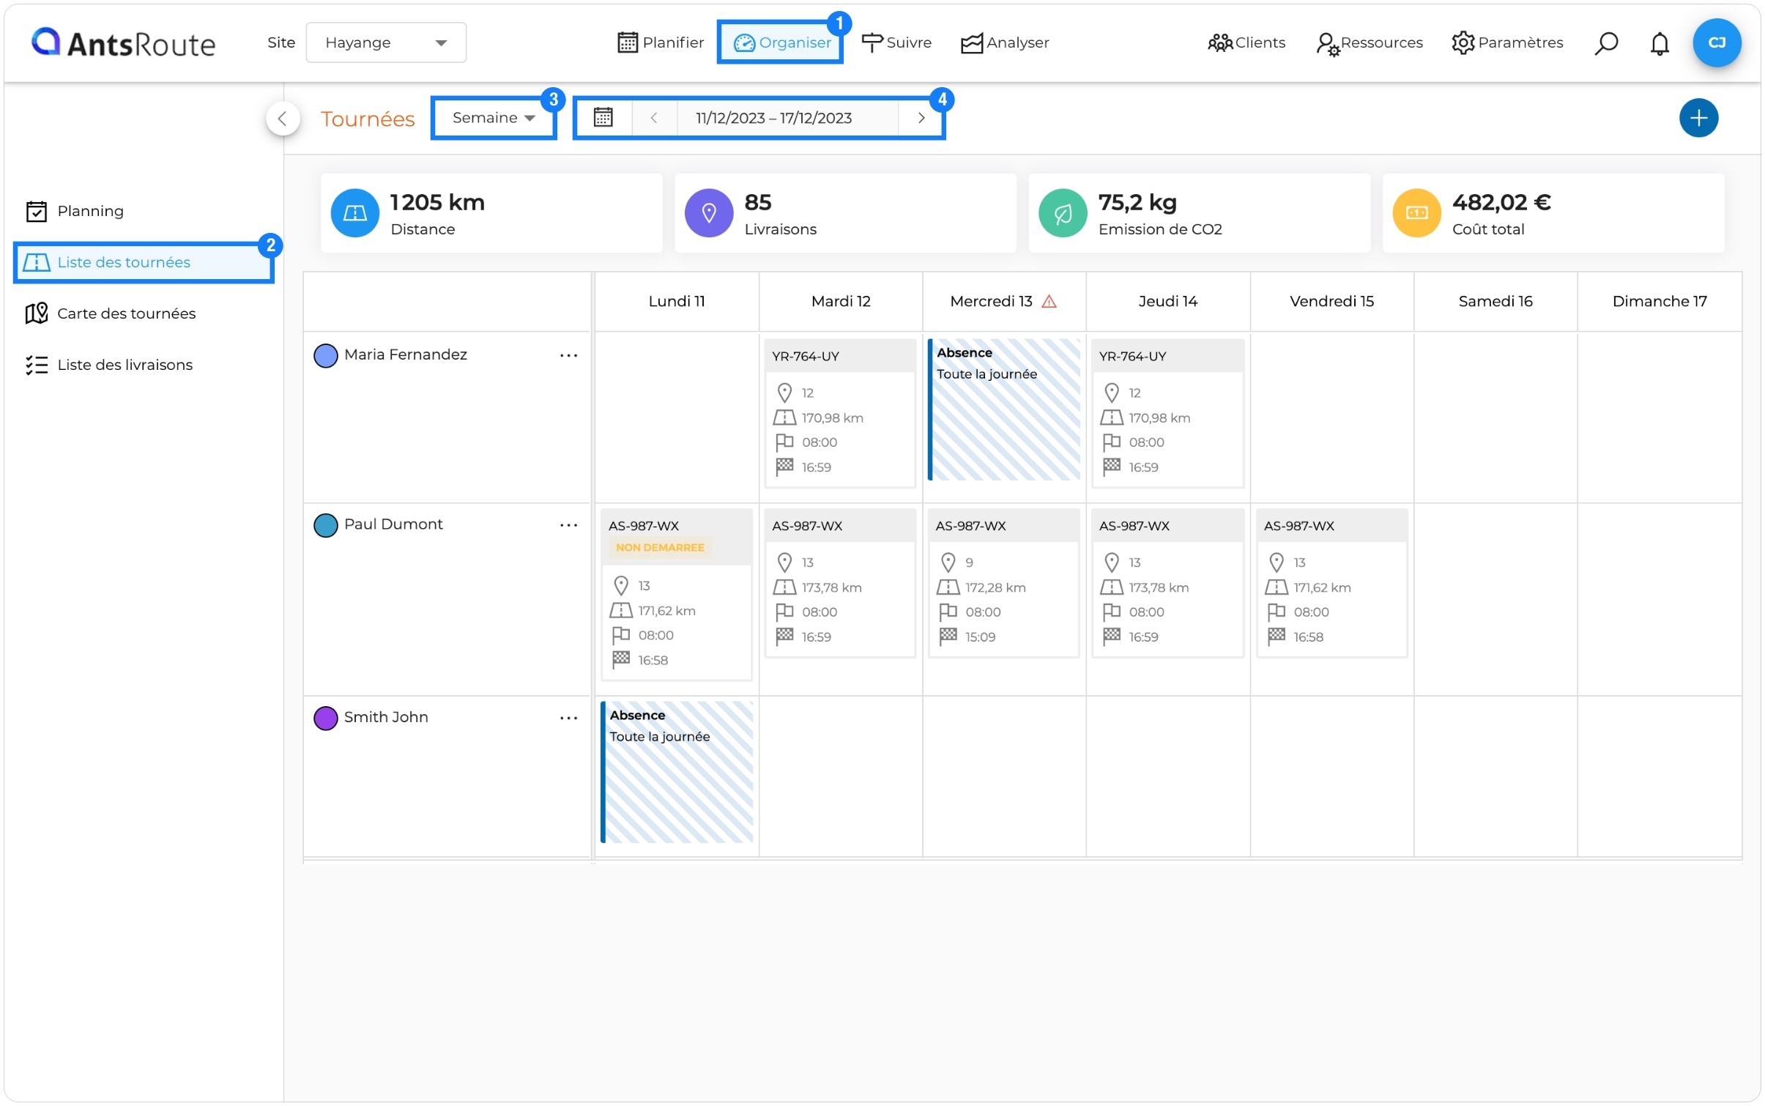Click 172,28 km in Paul's Mercredi card
This screenshot has height=1106, width=1765.
tap(995, 587)
